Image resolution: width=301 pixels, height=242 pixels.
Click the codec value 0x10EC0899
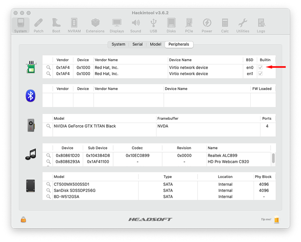138,155
